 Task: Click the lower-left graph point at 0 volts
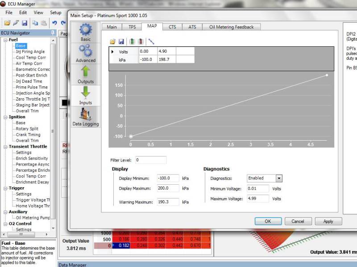tap(131, 137)
